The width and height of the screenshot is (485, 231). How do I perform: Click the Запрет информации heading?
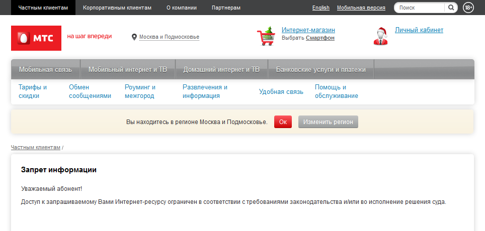tap(59, 170)
